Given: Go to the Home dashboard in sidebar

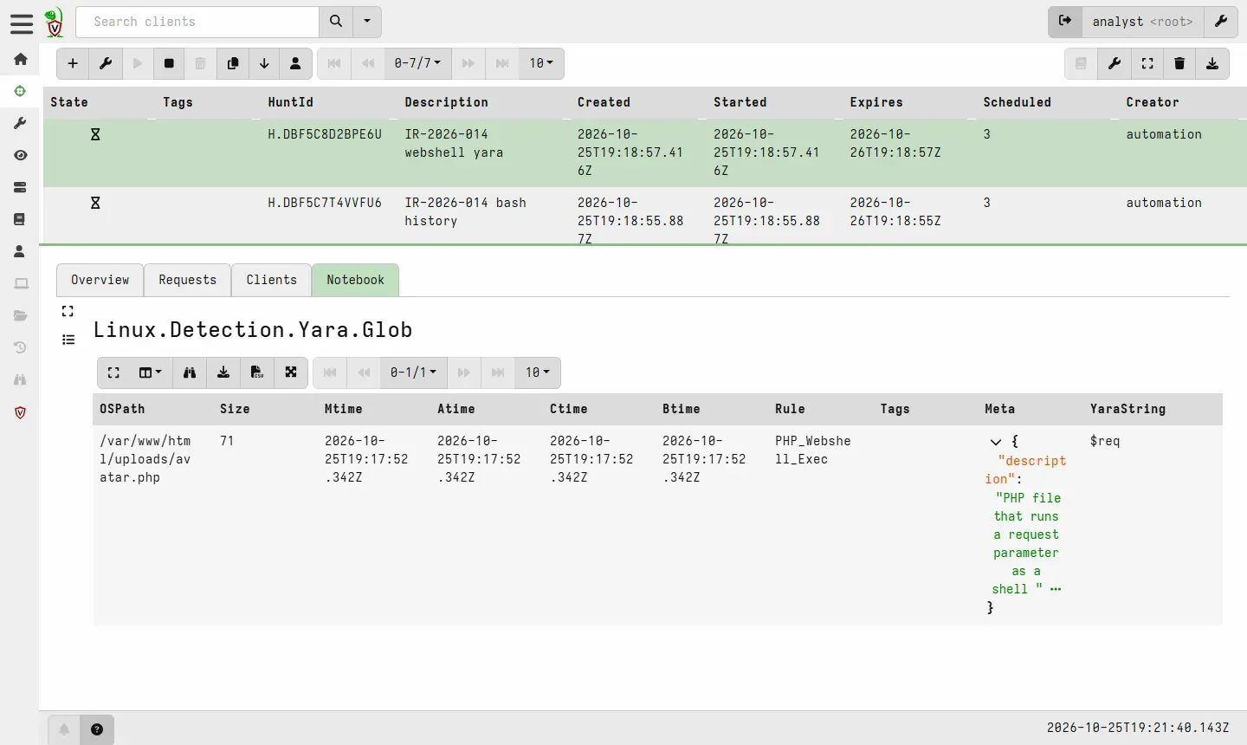Looking at the screenshot, I should 21,59.
